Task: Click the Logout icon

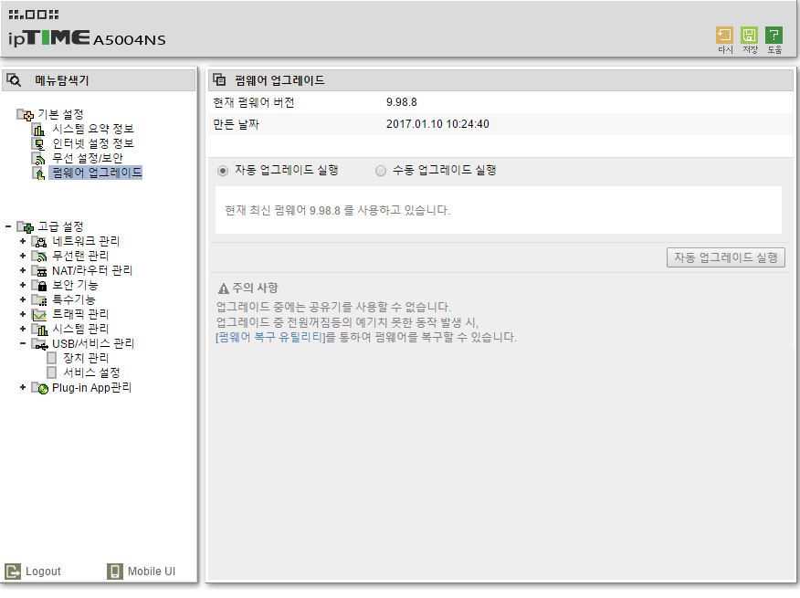Action: pos(13,572)
